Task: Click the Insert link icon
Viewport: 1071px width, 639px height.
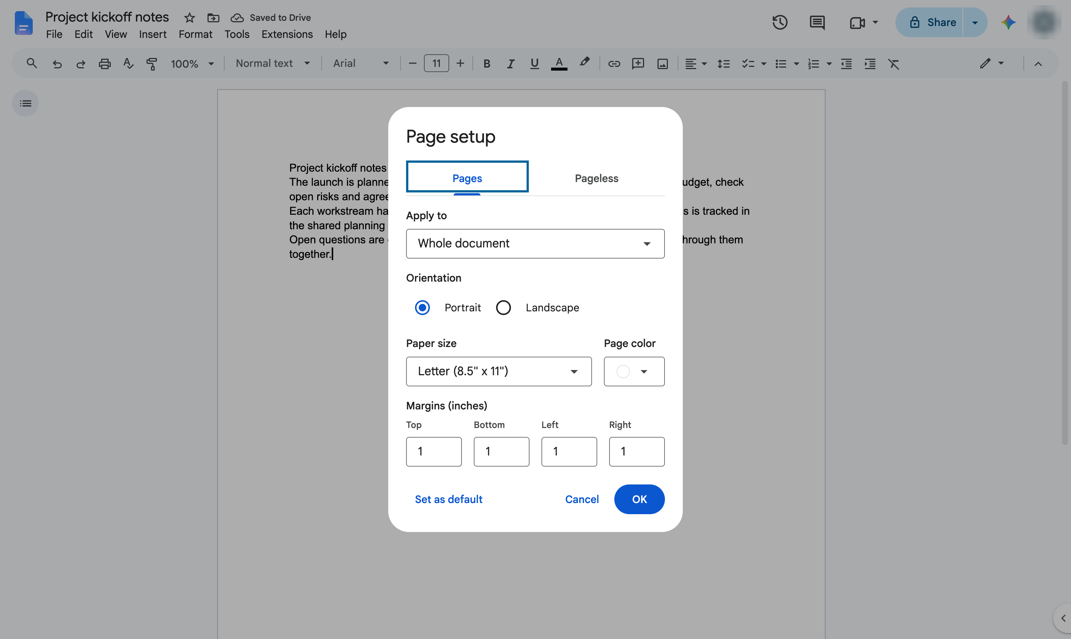Action: click(614, 64)
